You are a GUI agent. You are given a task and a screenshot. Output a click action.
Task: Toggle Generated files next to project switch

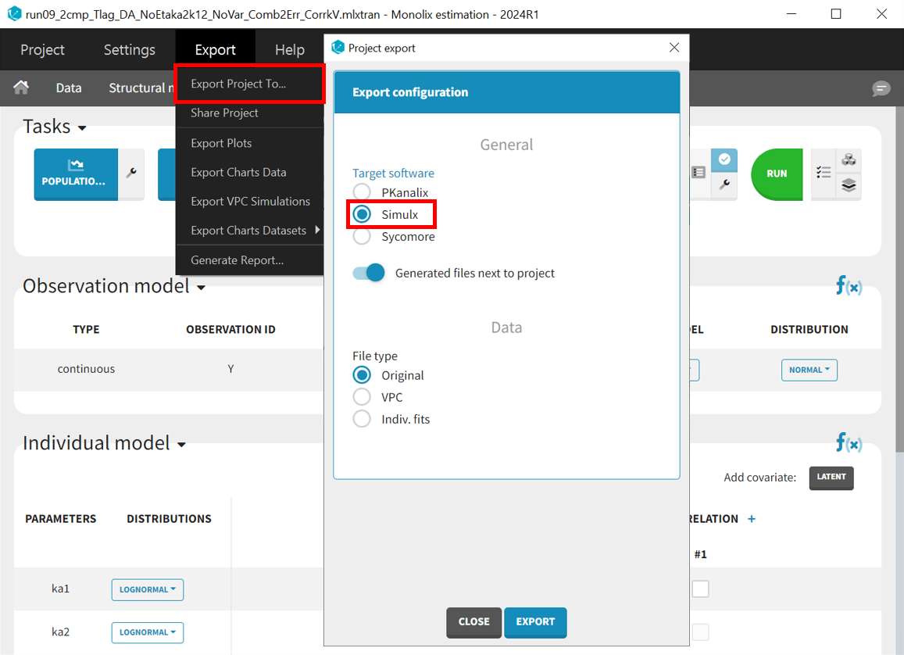(369, 273)
